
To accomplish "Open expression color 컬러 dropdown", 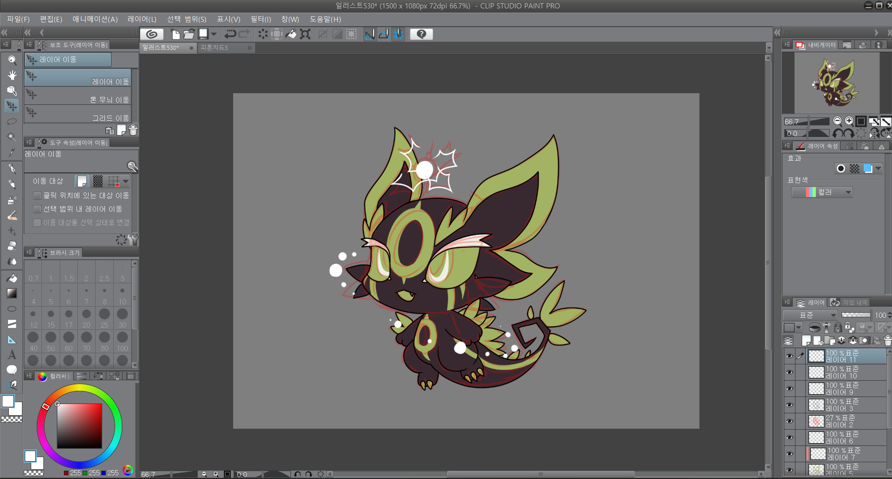I will (x=822, y=192).
